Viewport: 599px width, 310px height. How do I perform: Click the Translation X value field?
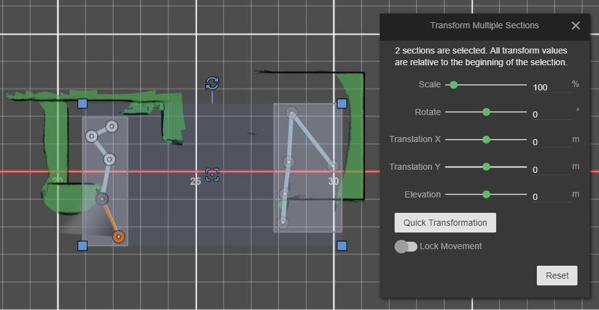551,141
